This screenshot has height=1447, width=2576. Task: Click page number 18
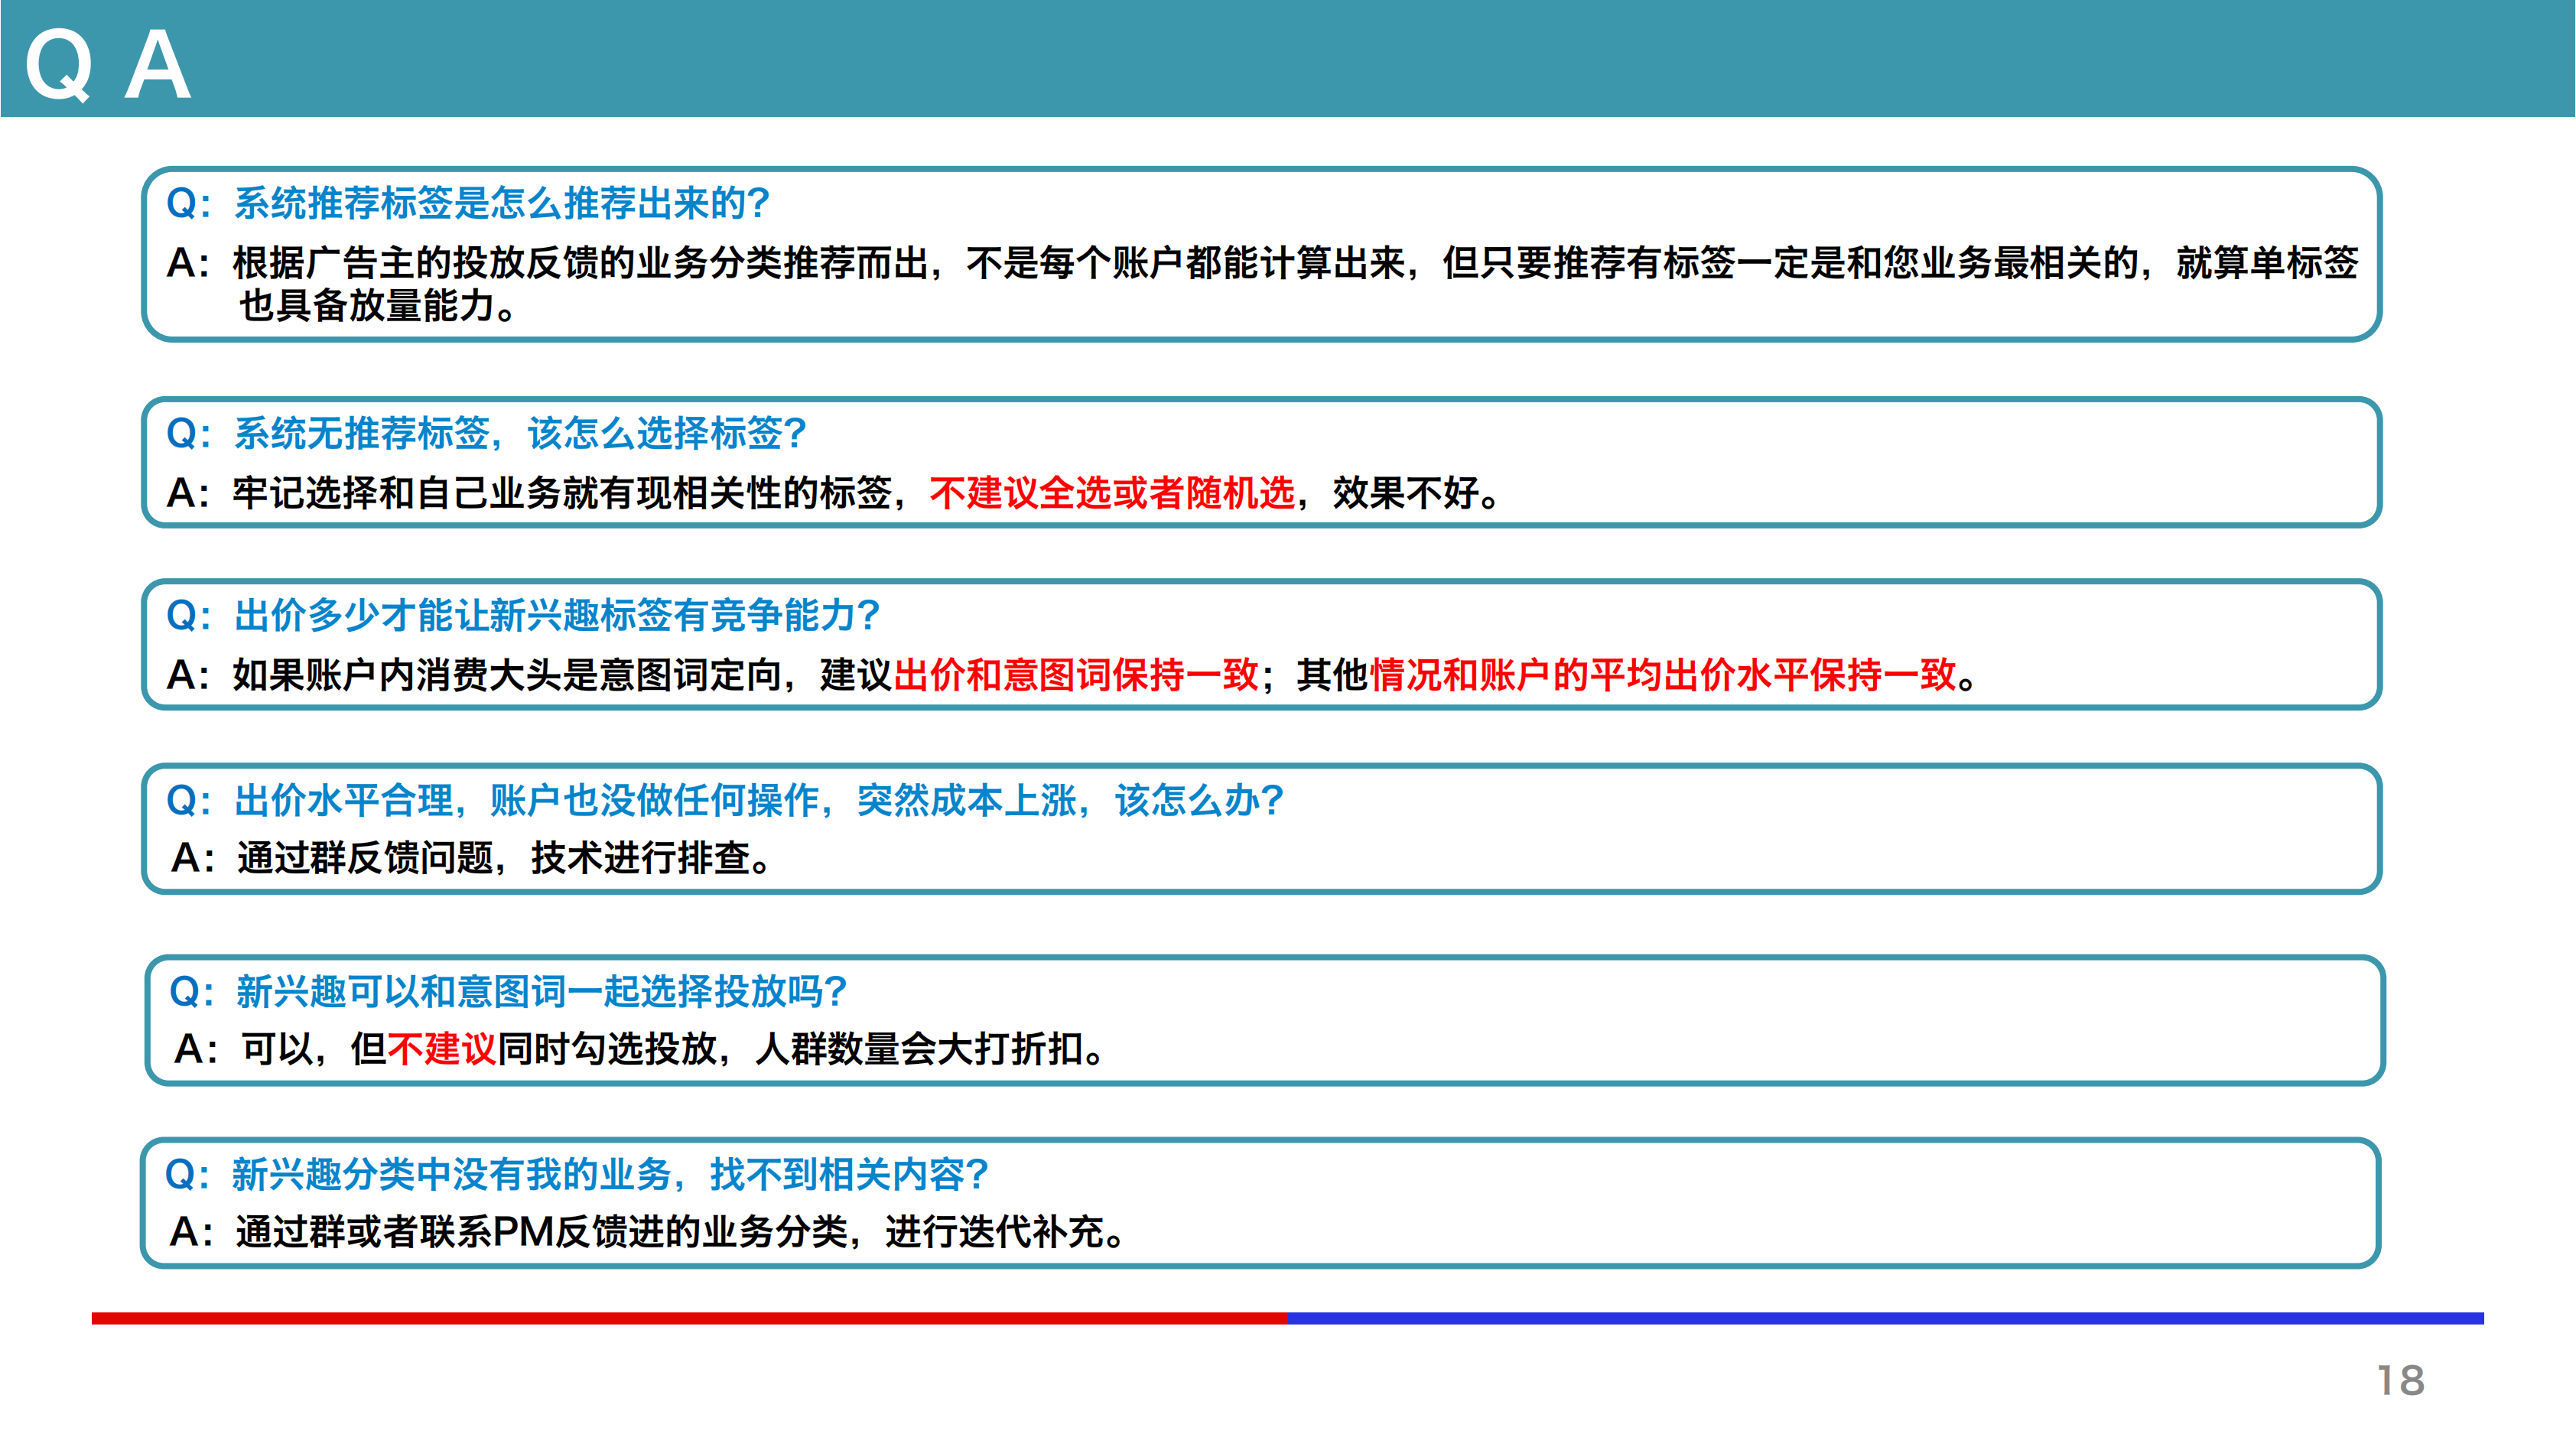coord(2401,1381)
